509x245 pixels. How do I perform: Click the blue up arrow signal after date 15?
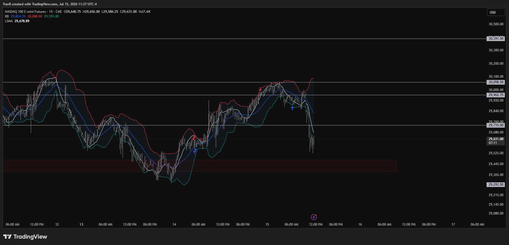click(292, 108)
